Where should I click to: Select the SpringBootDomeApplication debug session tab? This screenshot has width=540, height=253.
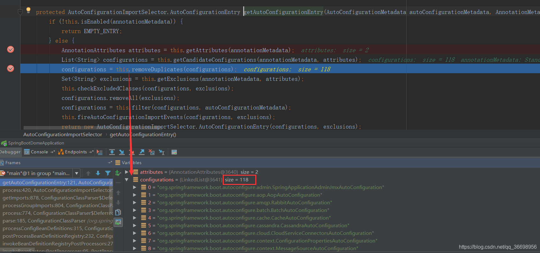pyautogui.click(x=33, y=143)
